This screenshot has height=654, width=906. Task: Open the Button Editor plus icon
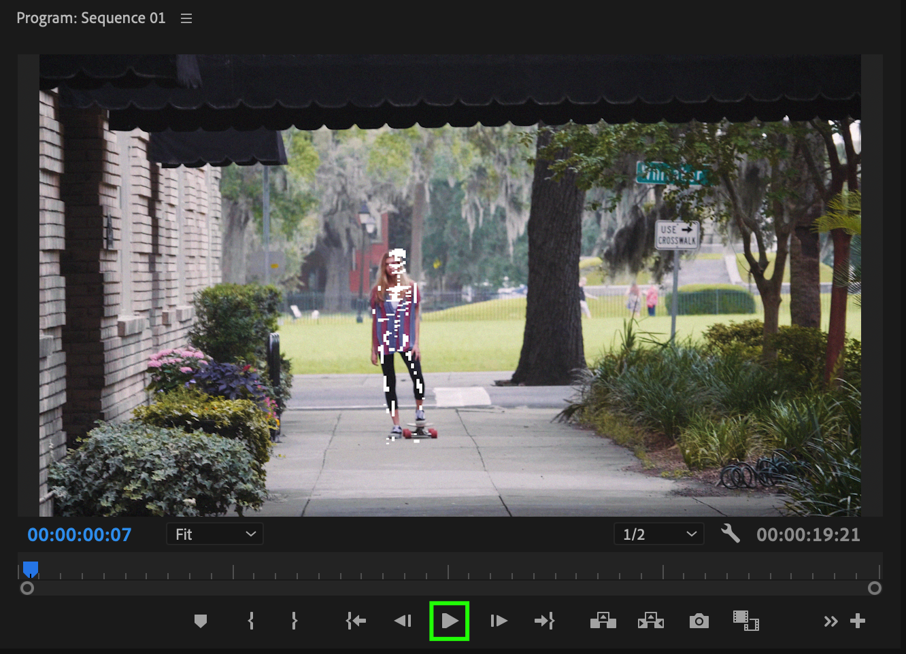(858, 621)
